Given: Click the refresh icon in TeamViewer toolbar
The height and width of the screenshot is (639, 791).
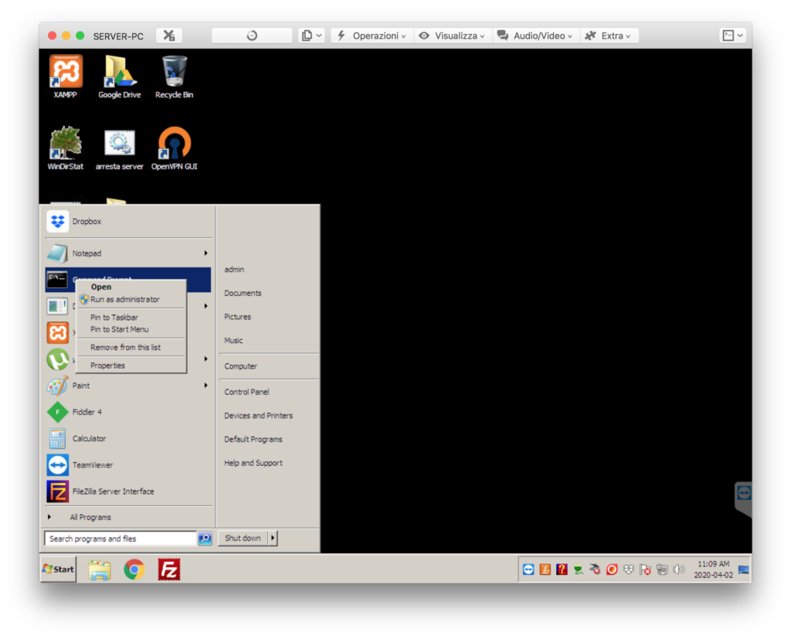Looking at the screenshot, I should coord(252,36).
